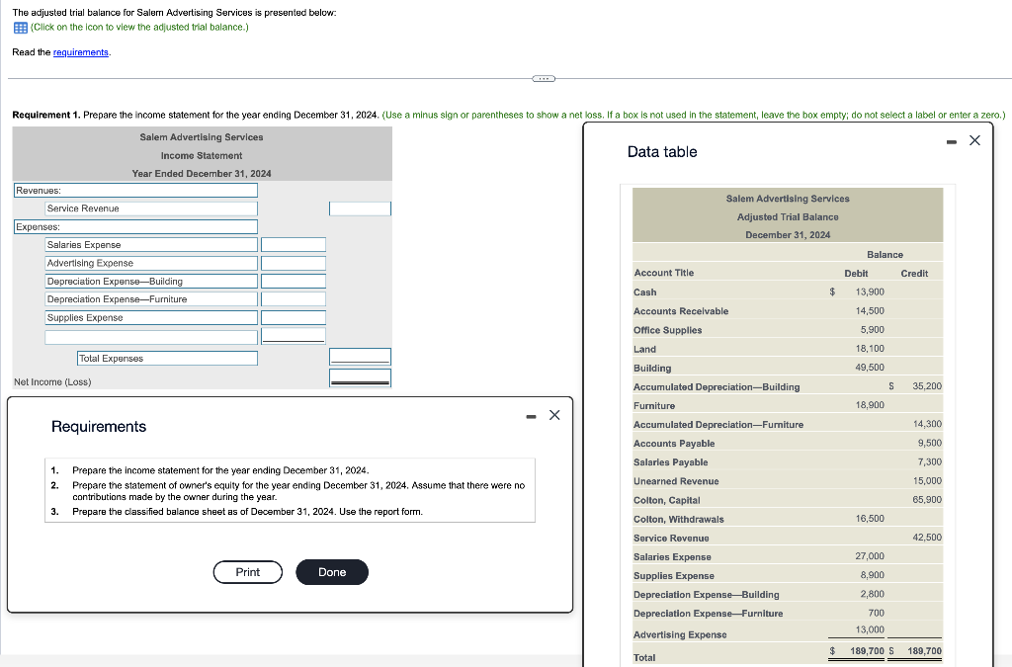Viewport: 1012px width, 667px height.
Task: Open the Total Expenses label selector
Action: tap(167, 356)
